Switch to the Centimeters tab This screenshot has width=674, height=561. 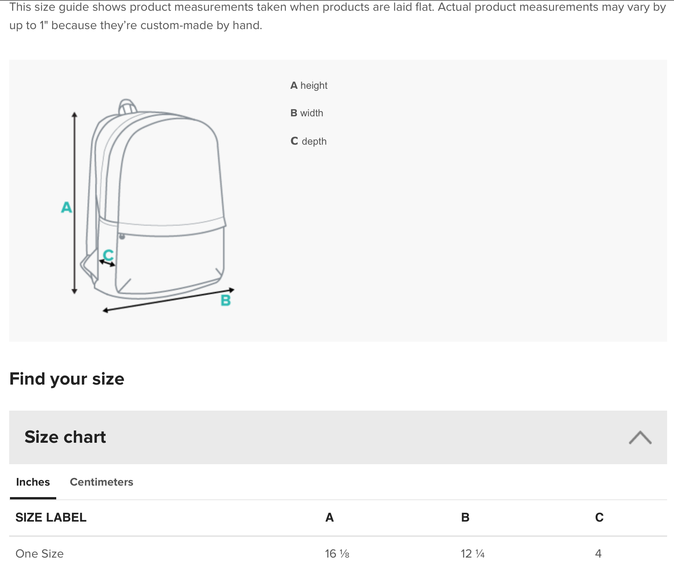pyautogui.click(x=101, y=482)
